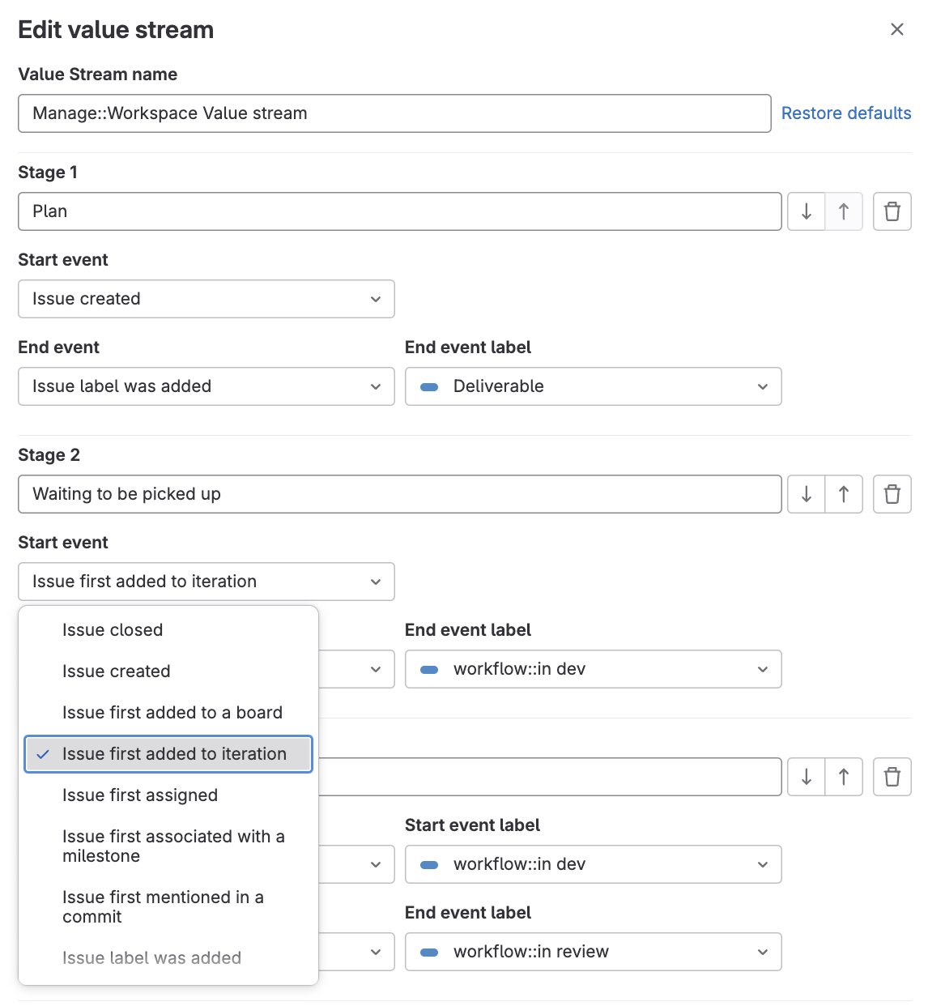Select Issue closed from the event list
928x1006 pixels.
coord(113,629)
